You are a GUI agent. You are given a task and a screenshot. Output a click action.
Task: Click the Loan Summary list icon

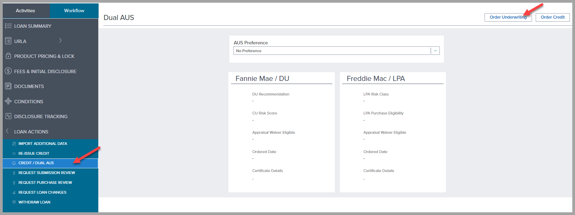click(8, 26)
